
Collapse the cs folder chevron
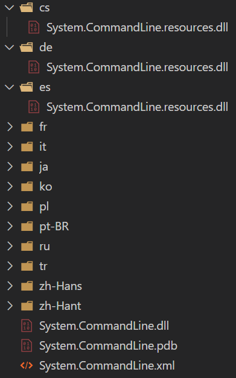click(x=10, y=8)
